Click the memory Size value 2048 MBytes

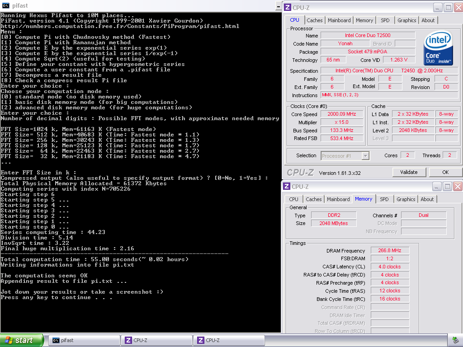click(334, 223)
